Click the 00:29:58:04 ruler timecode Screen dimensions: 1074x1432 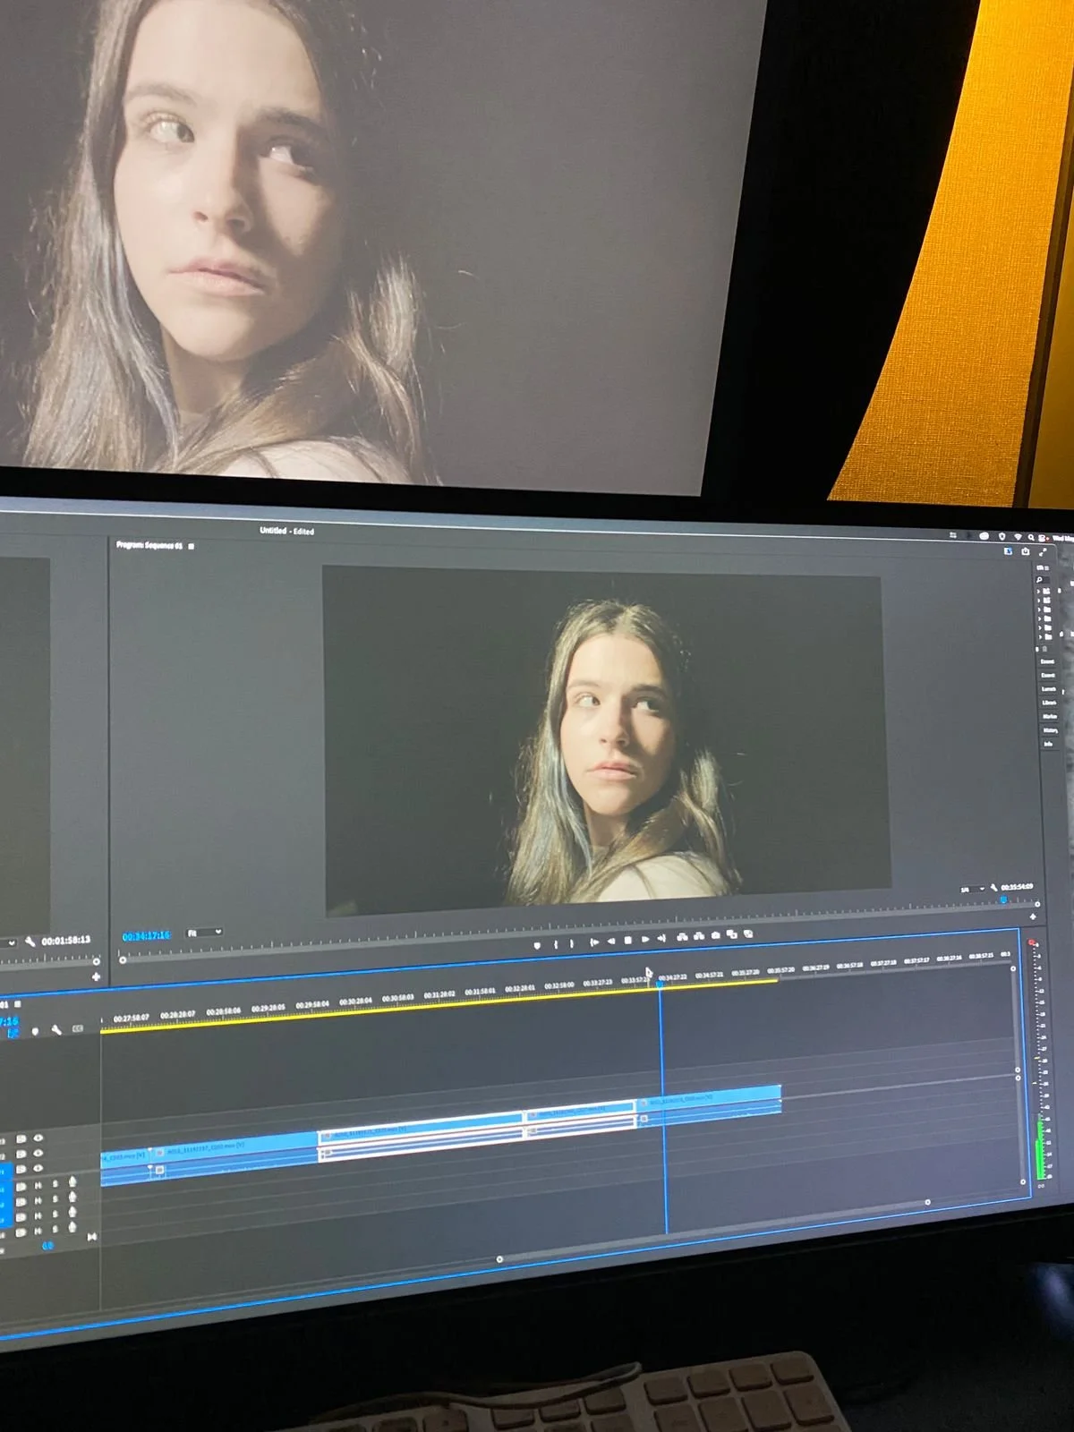pyautogui.click(x=312, y=1004)
